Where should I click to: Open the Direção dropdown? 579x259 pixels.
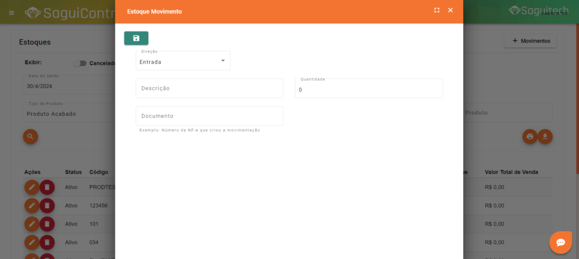183,62
